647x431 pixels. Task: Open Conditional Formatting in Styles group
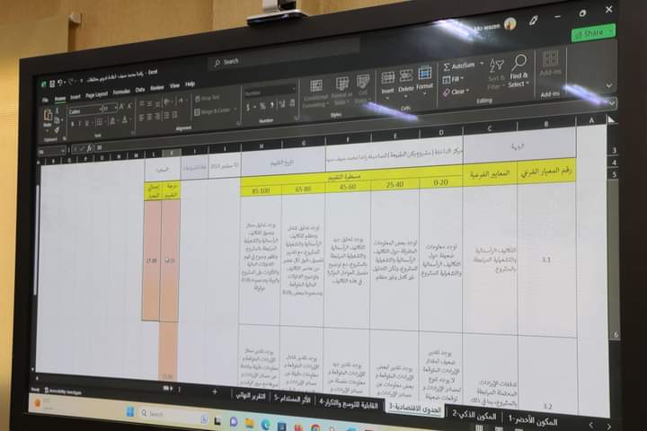click(x=315, y=91)
